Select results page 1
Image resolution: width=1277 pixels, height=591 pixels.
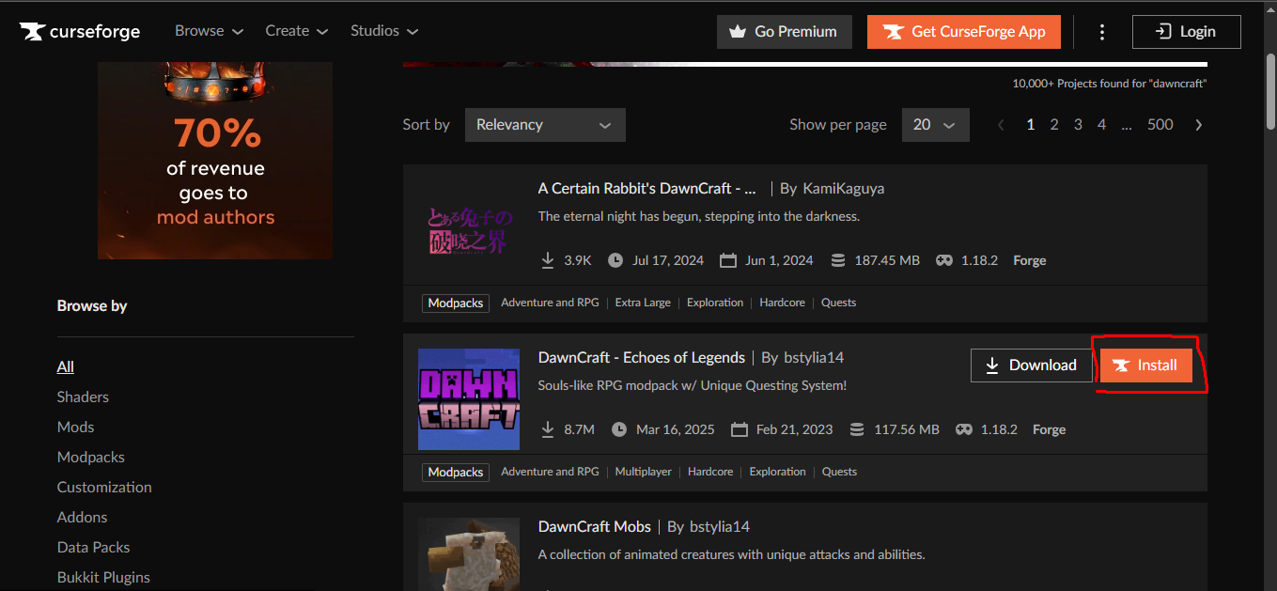(x=1031, y=125)
